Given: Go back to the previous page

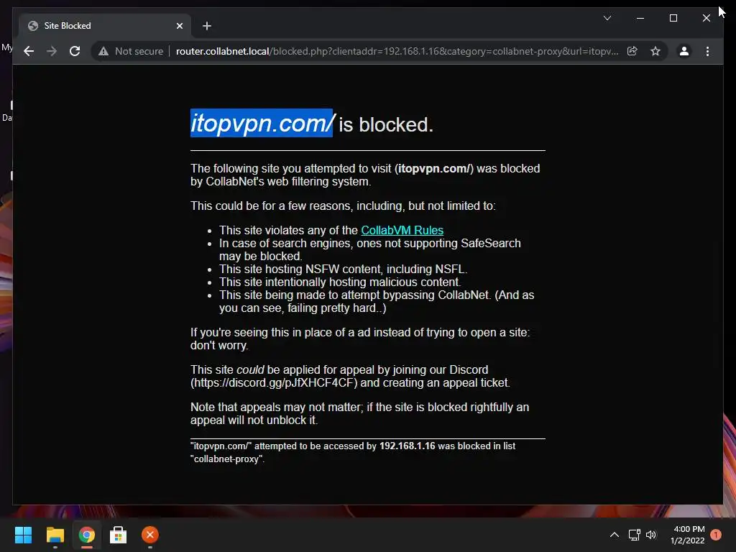Looking at the screenshot, I should click(x=29, y=51).
